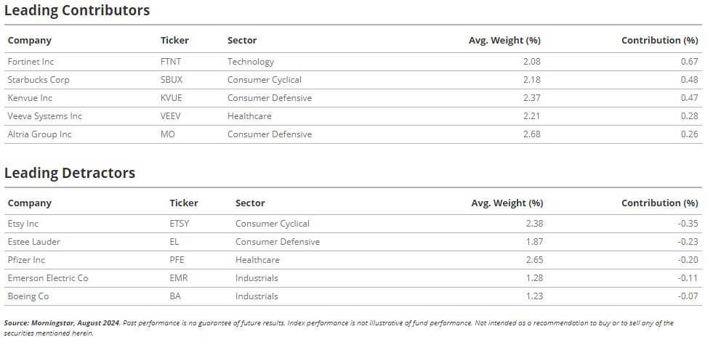
Task: Select the Estee Lauder row name
Action: (x=33, y=243)
